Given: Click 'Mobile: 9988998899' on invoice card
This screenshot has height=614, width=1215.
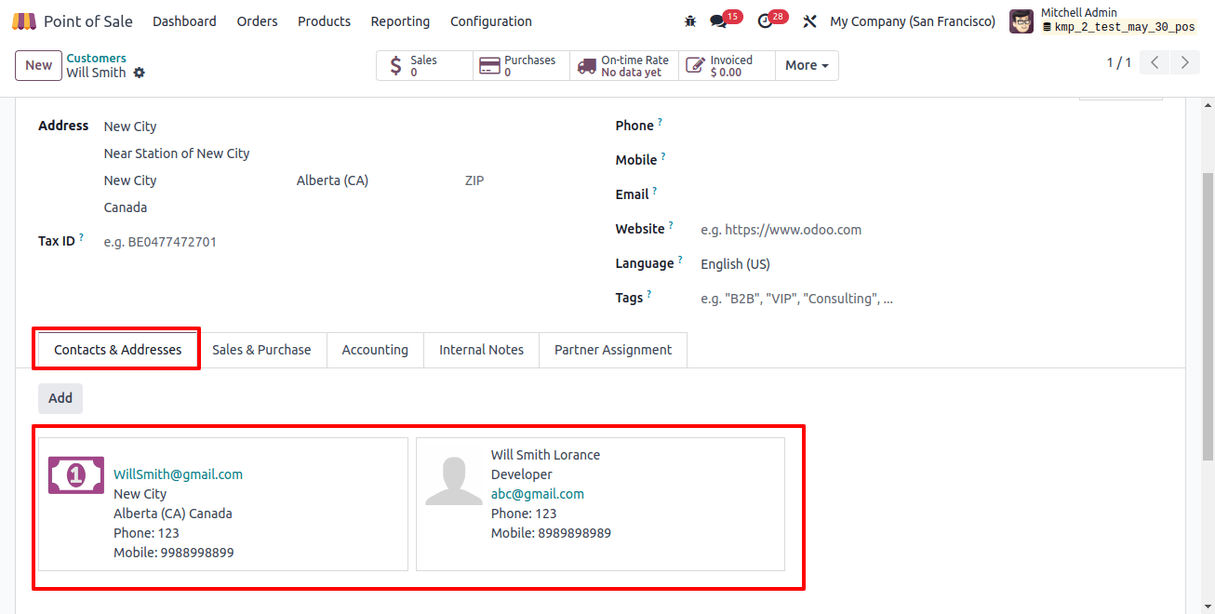Looking at the screenshot, I should click(174, 553).
